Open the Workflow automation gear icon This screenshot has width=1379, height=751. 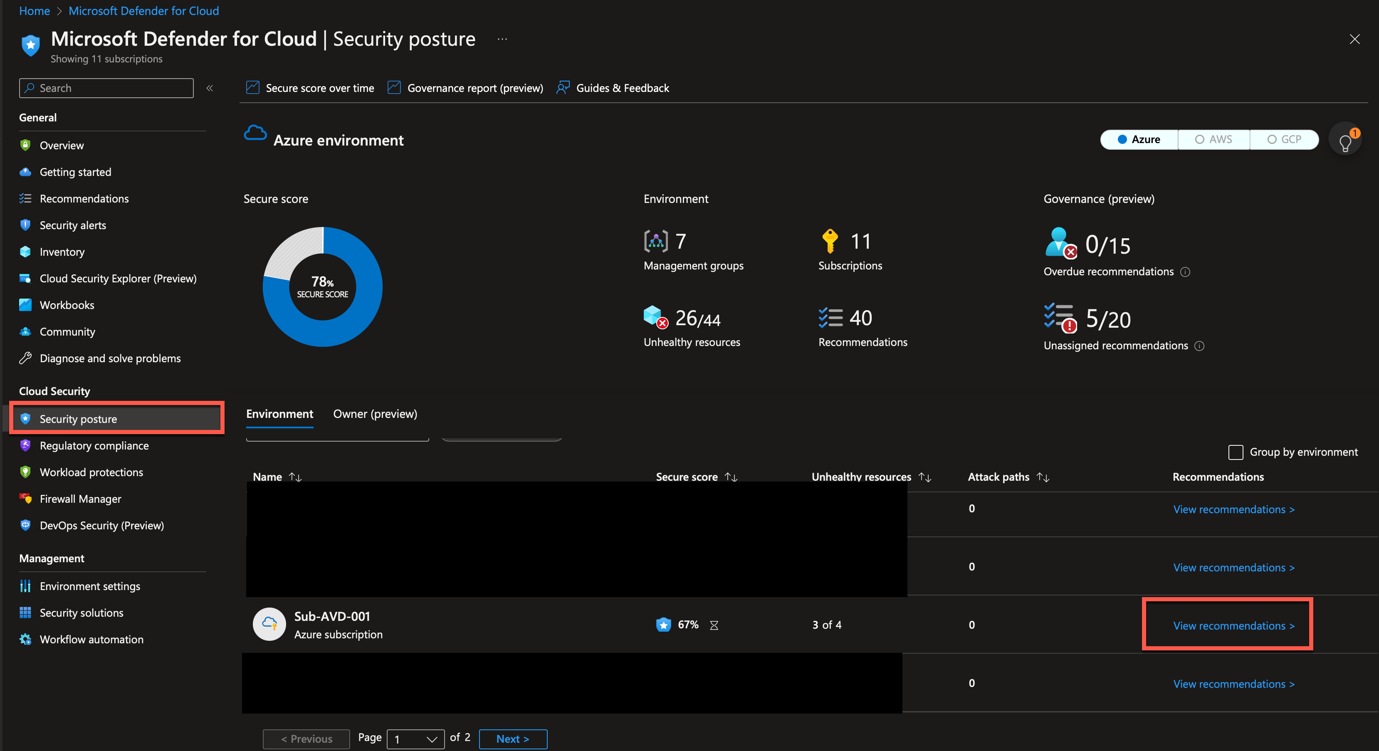pos(25,639)
